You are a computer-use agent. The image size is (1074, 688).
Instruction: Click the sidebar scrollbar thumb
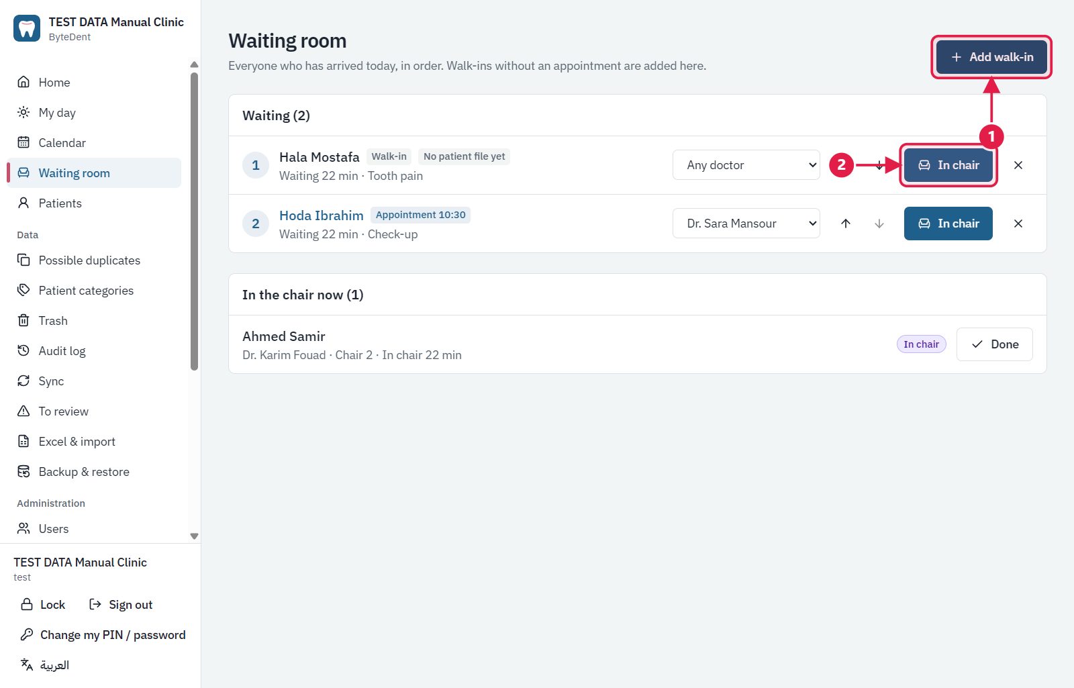coord(194,222)
